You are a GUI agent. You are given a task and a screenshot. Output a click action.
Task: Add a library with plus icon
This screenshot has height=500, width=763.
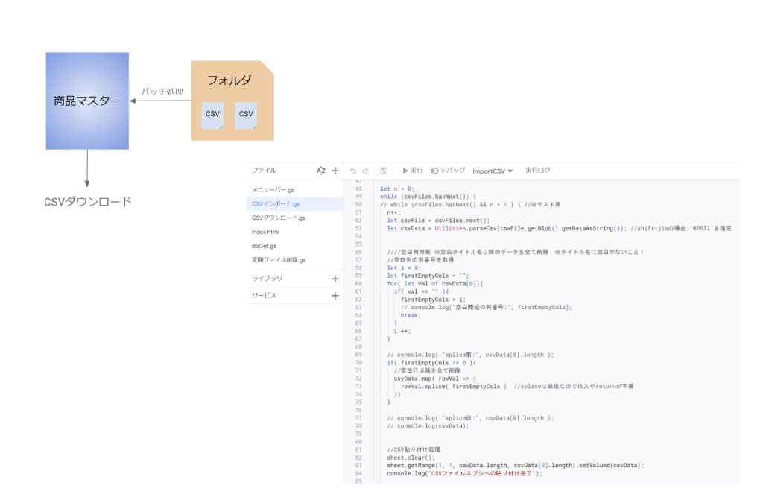point(335,279)
